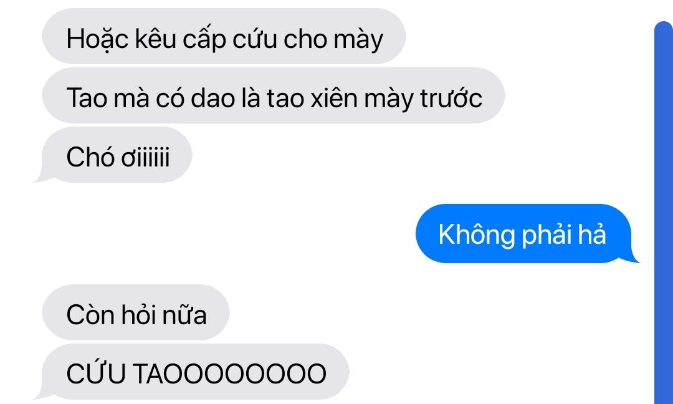Click the blue vertical scrollbar on right edge
The width and height of the screenshot is (673, 404).
[664, 213]
